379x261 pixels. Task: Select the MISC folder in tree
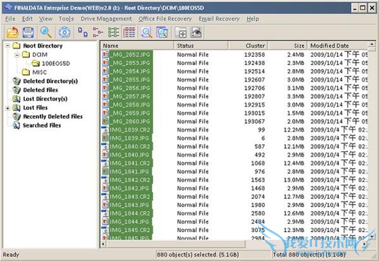[x=39, y=72]
